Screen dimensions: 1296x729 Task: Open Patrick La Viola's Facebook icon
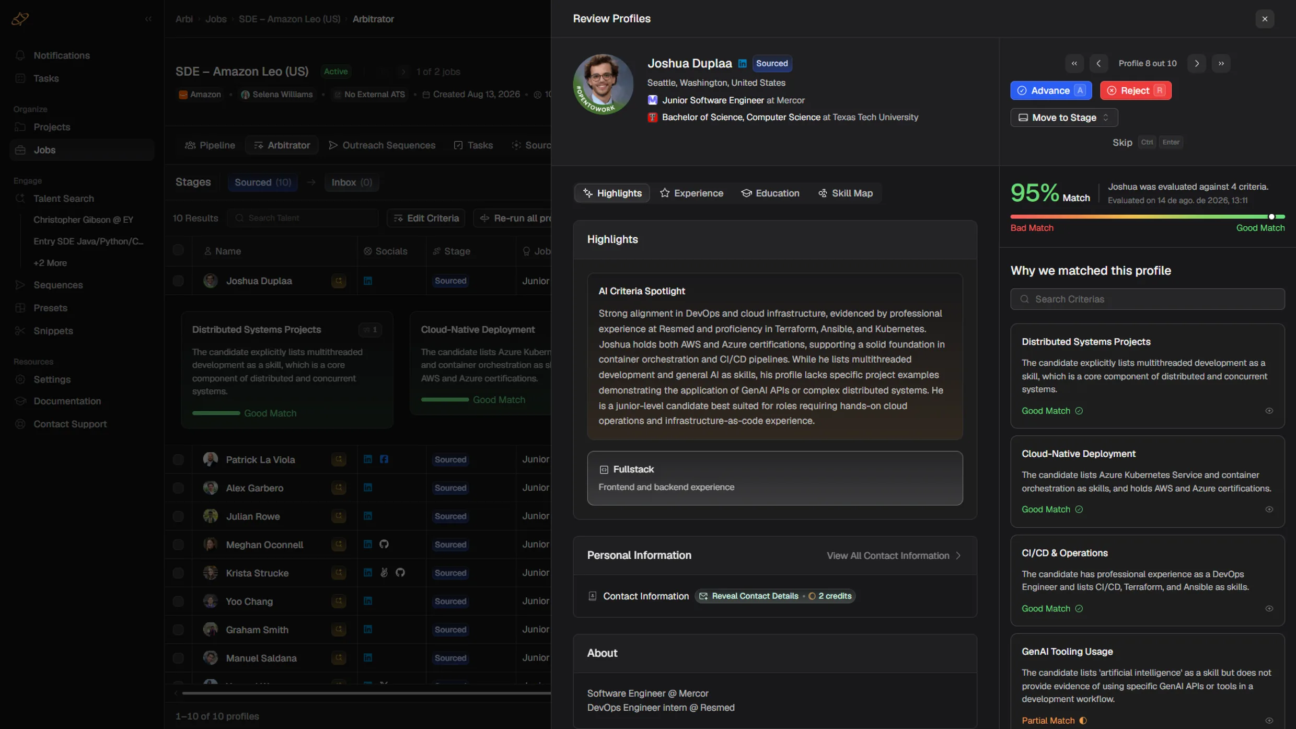[384, 459]
